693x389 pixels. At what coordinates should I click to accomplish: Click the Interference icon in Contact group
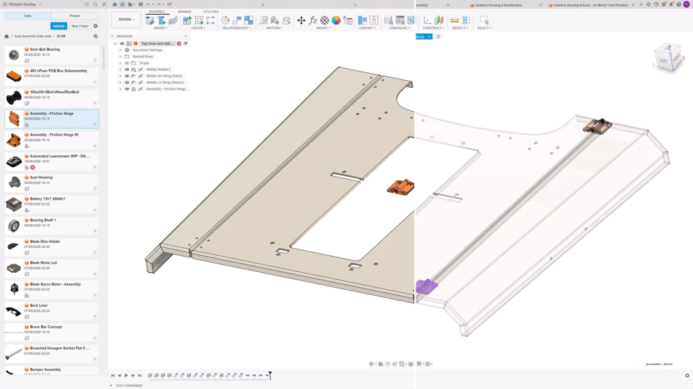tap(363, 20)
